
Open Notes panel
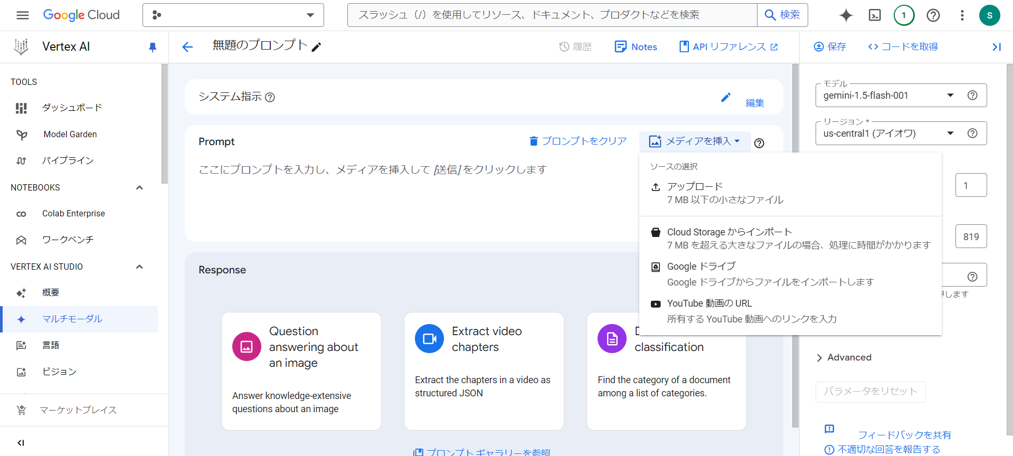(636, 47)
